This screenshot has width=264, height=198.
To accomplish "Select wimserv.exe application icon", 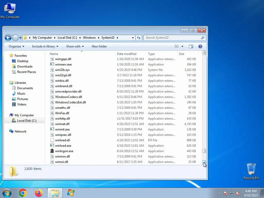I will pyautogui.click(x=52, y=64).
